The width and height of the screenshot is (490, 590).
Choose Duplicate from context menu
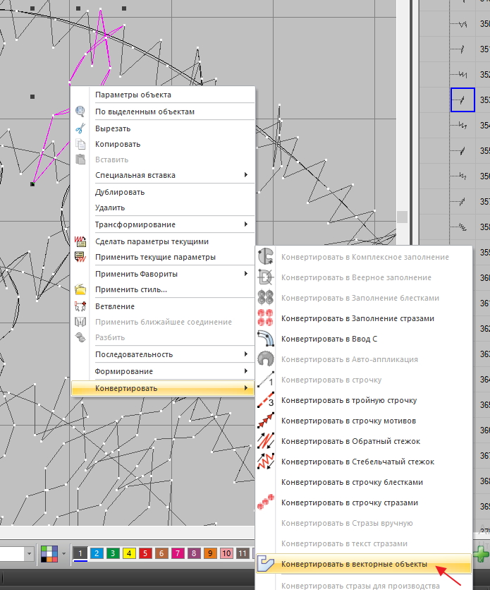pos(120,192)
